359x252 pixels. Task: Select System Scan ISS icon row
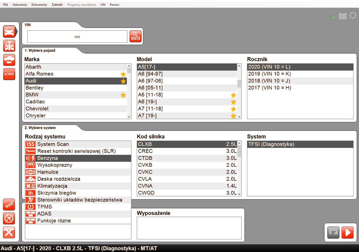click(x=78, y=144)
